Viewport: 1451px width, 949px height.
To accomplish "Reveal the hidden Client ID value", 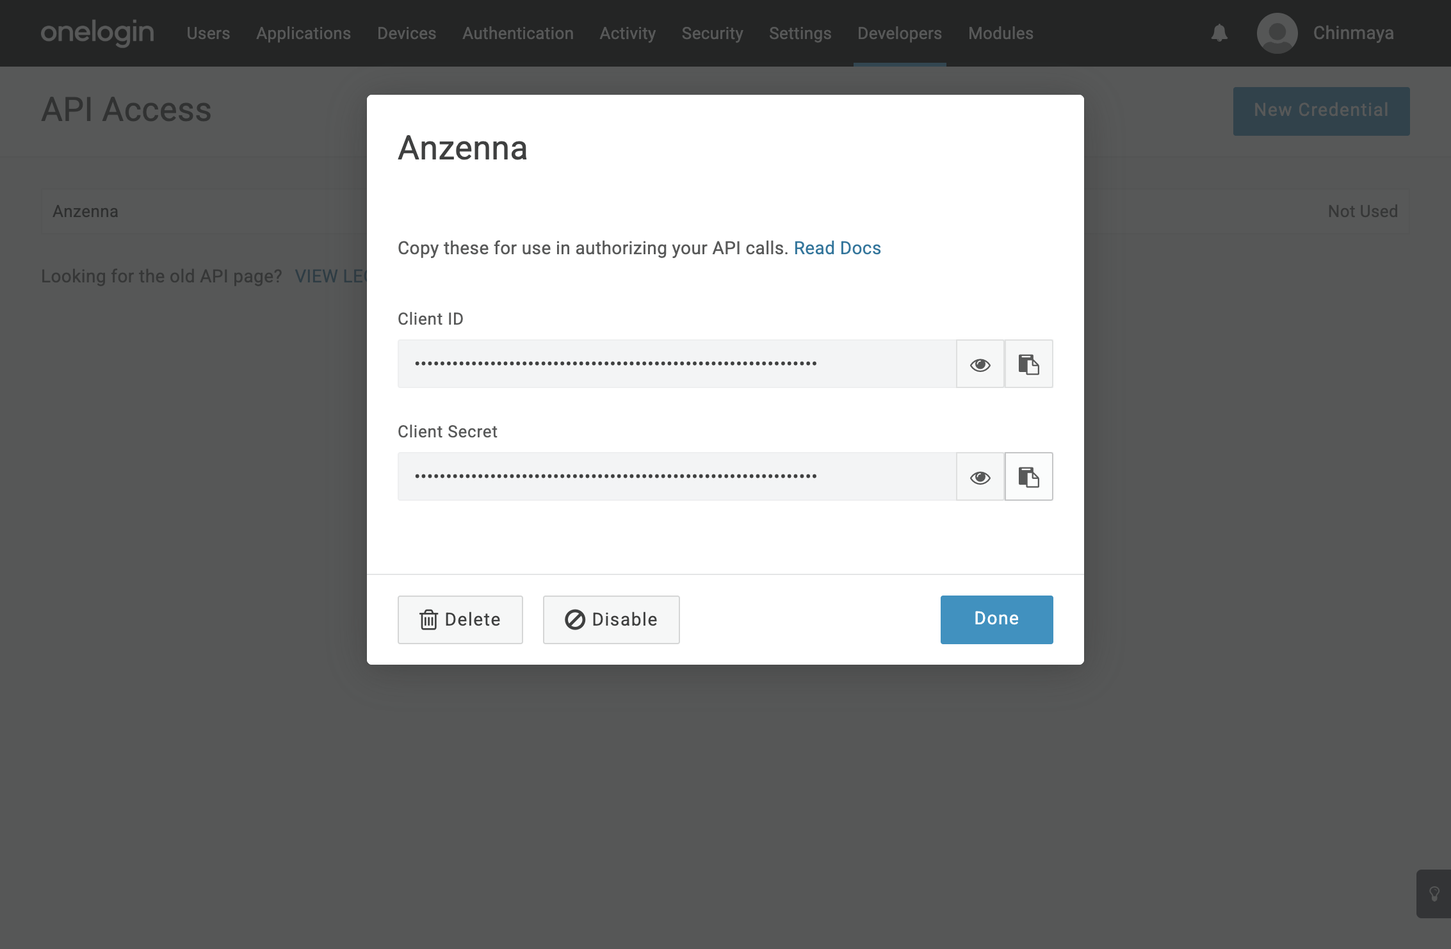I will pyautogui.click(x=980, y=364).
